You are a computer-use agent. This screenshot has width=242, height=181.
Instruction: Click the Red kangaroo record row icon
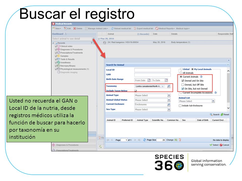click(104, 43)
